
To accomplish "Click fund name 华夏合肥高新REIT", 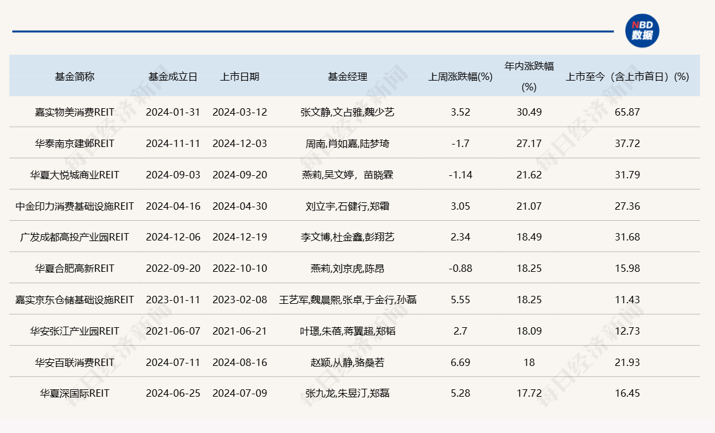I will point(74,268).
